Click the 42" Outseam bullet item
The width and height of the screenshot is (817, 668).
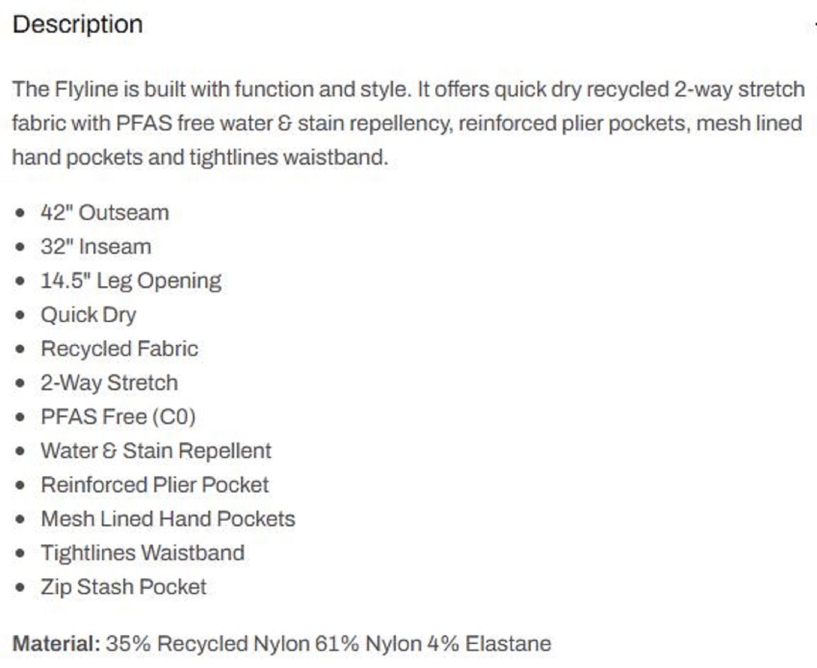coord(105,213)
